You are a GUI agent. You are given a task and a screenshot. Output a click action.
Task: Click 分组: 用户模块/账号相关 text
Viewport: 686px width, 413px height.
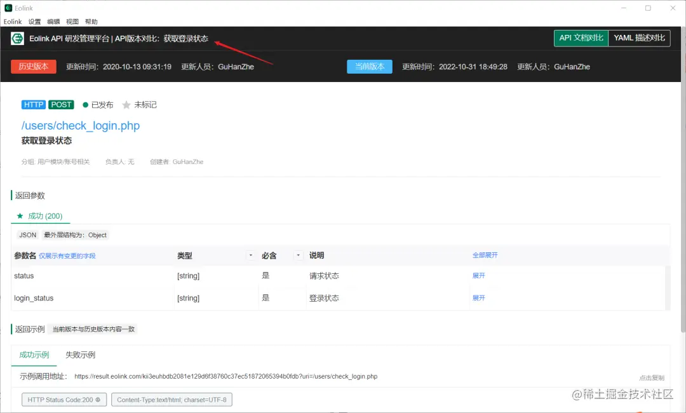[55, 162]
